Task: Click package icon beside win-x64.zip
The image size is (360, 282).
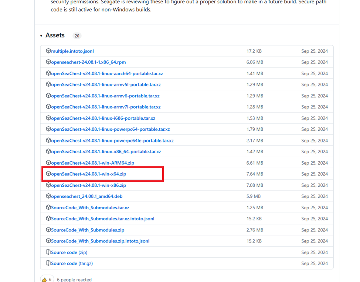Action: [x=48, y=173]
